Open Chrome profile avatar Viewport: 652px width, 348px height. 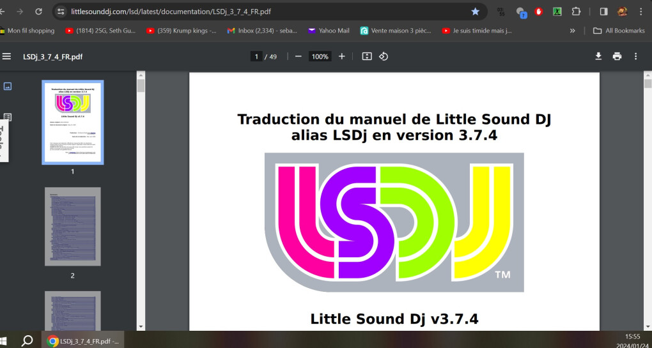(622, 11)
